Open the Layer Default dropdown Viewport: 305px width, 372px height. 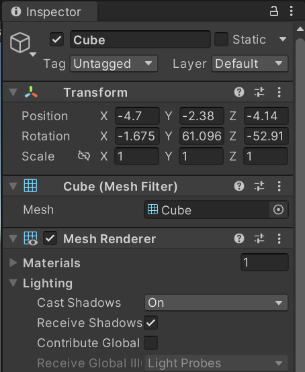[x=250, y=64]
